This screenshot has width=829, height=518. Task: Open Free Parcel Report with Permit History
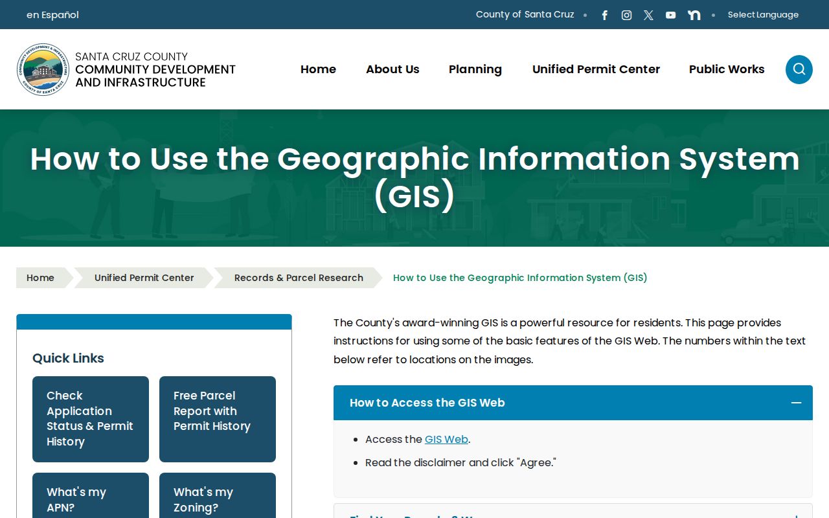(218, 419)
